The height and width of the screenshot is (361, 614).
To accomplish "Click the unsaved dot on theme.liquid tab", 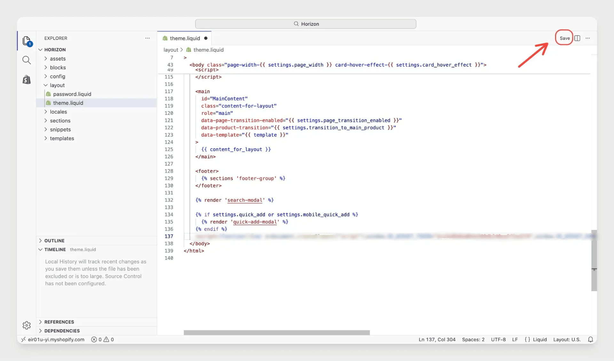I will tap(206, 38).
